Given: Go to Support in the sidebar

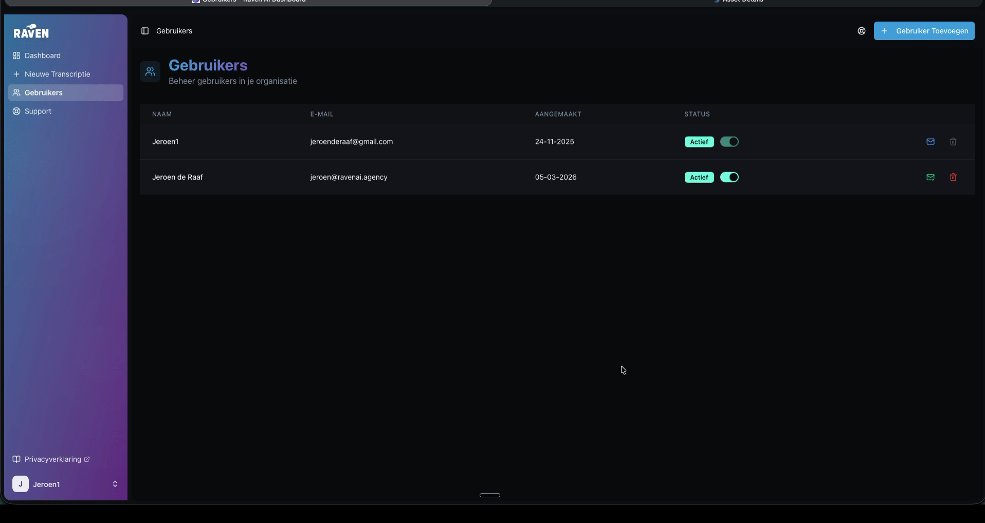Looking at the screenshot, I should (38, 111).
